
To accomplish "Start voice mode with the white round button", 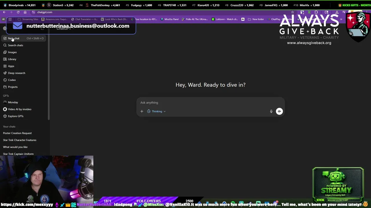I will click(x=279, y=111).
